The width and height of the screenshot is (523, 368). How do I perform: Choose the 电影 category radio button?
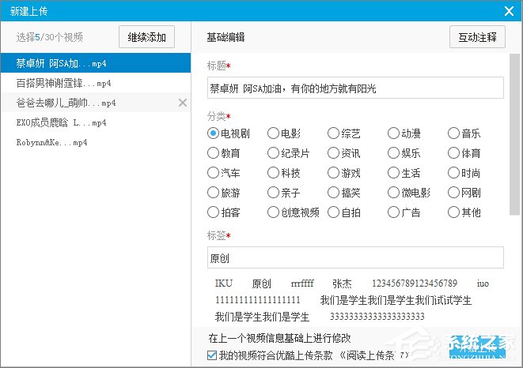273,133
